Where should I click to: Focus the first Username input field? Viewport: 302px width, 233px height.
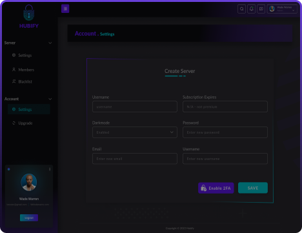point(135,106)
